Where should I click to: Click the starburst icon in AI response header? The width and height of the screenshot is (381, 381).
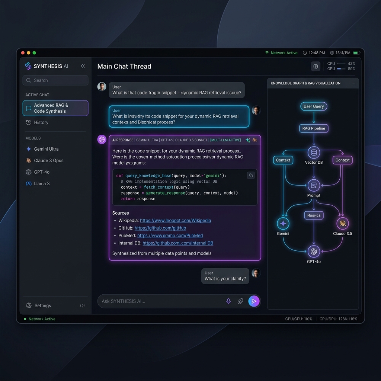pyautogui.click(x=254, y=140)
